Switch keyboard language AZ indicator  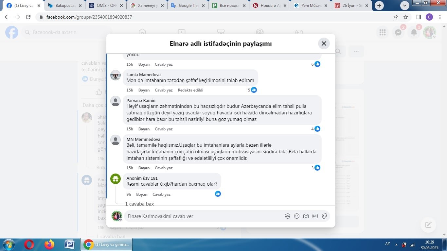click(387, 244)
